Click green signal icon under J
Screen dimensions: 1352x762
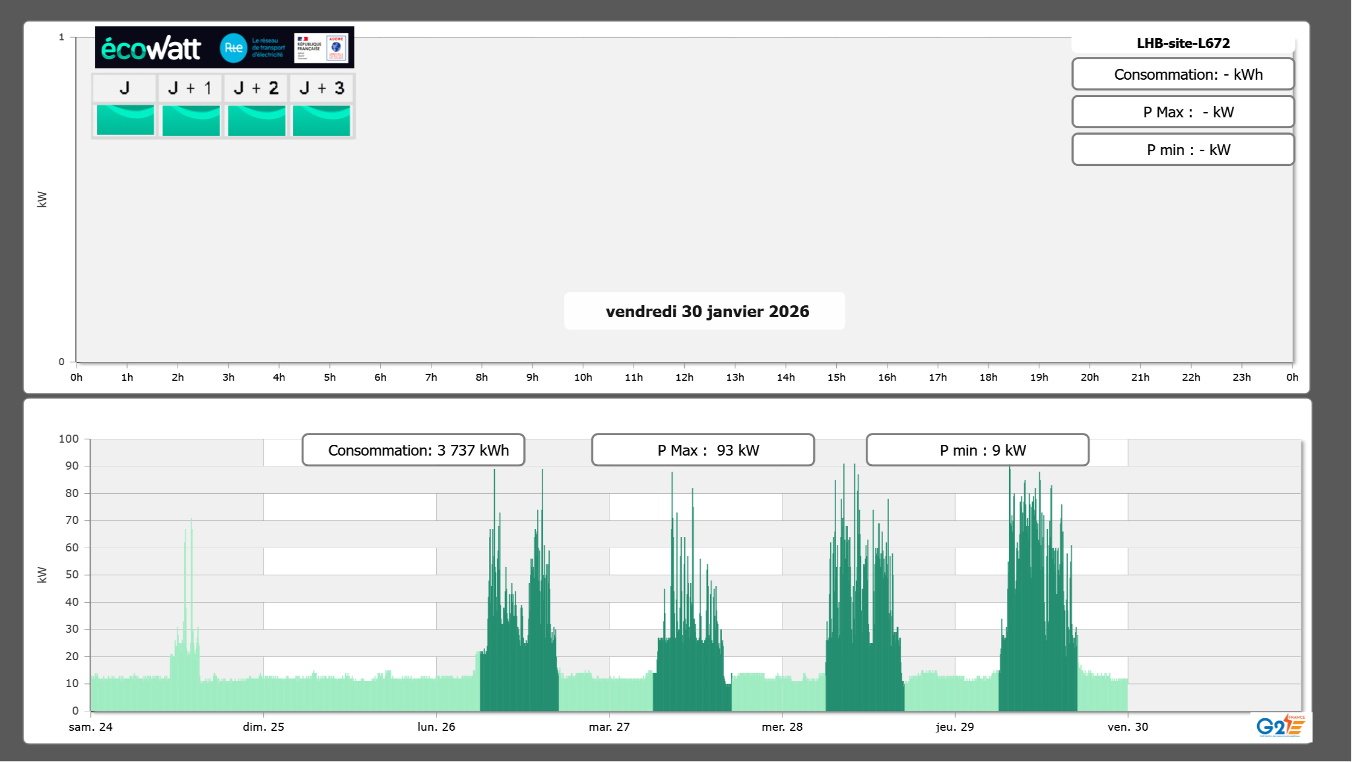[125, 120]
